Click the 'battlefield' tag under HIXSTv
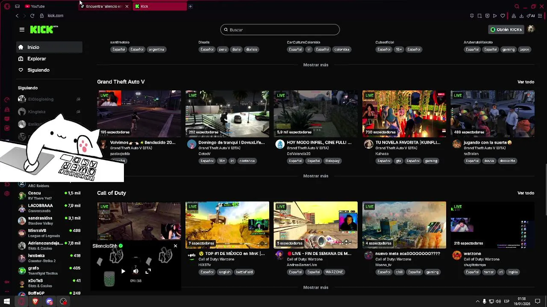Image resolution: width=547 pixels, height=307 pixels. click(244, 272)
